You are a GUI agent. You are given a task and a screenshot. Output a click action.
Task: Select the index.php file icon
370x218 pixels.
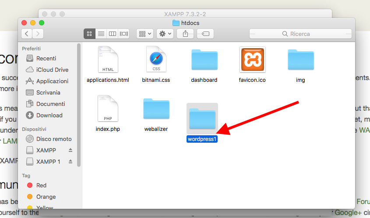click(108, 108)
